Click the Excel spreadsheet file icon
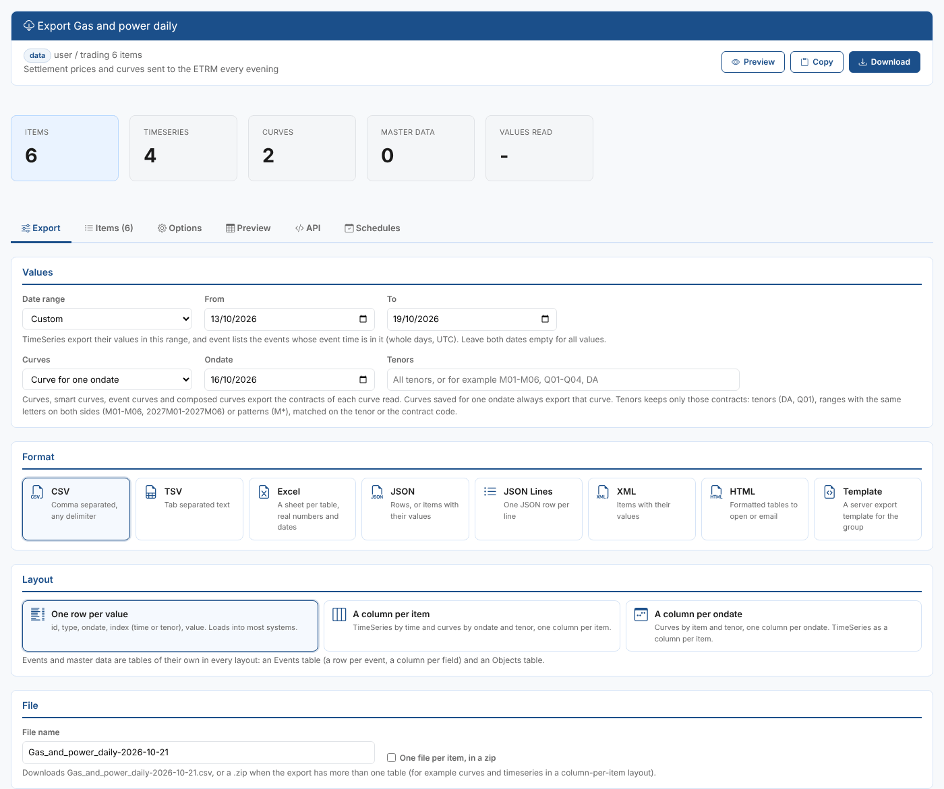The height and width of the screenshot is (789, 944). tap(264, 493)
